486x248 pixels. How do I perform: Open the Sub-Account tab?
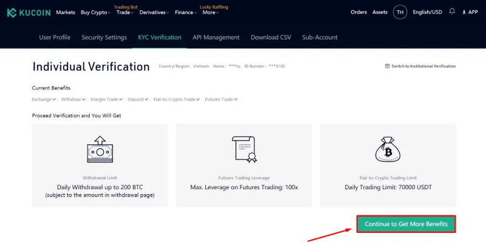[x=320, y=38]
